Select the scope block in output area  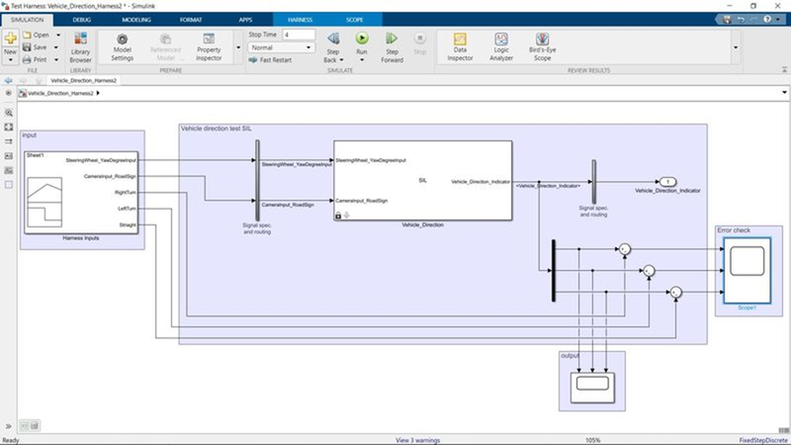(x=592, y=387)
